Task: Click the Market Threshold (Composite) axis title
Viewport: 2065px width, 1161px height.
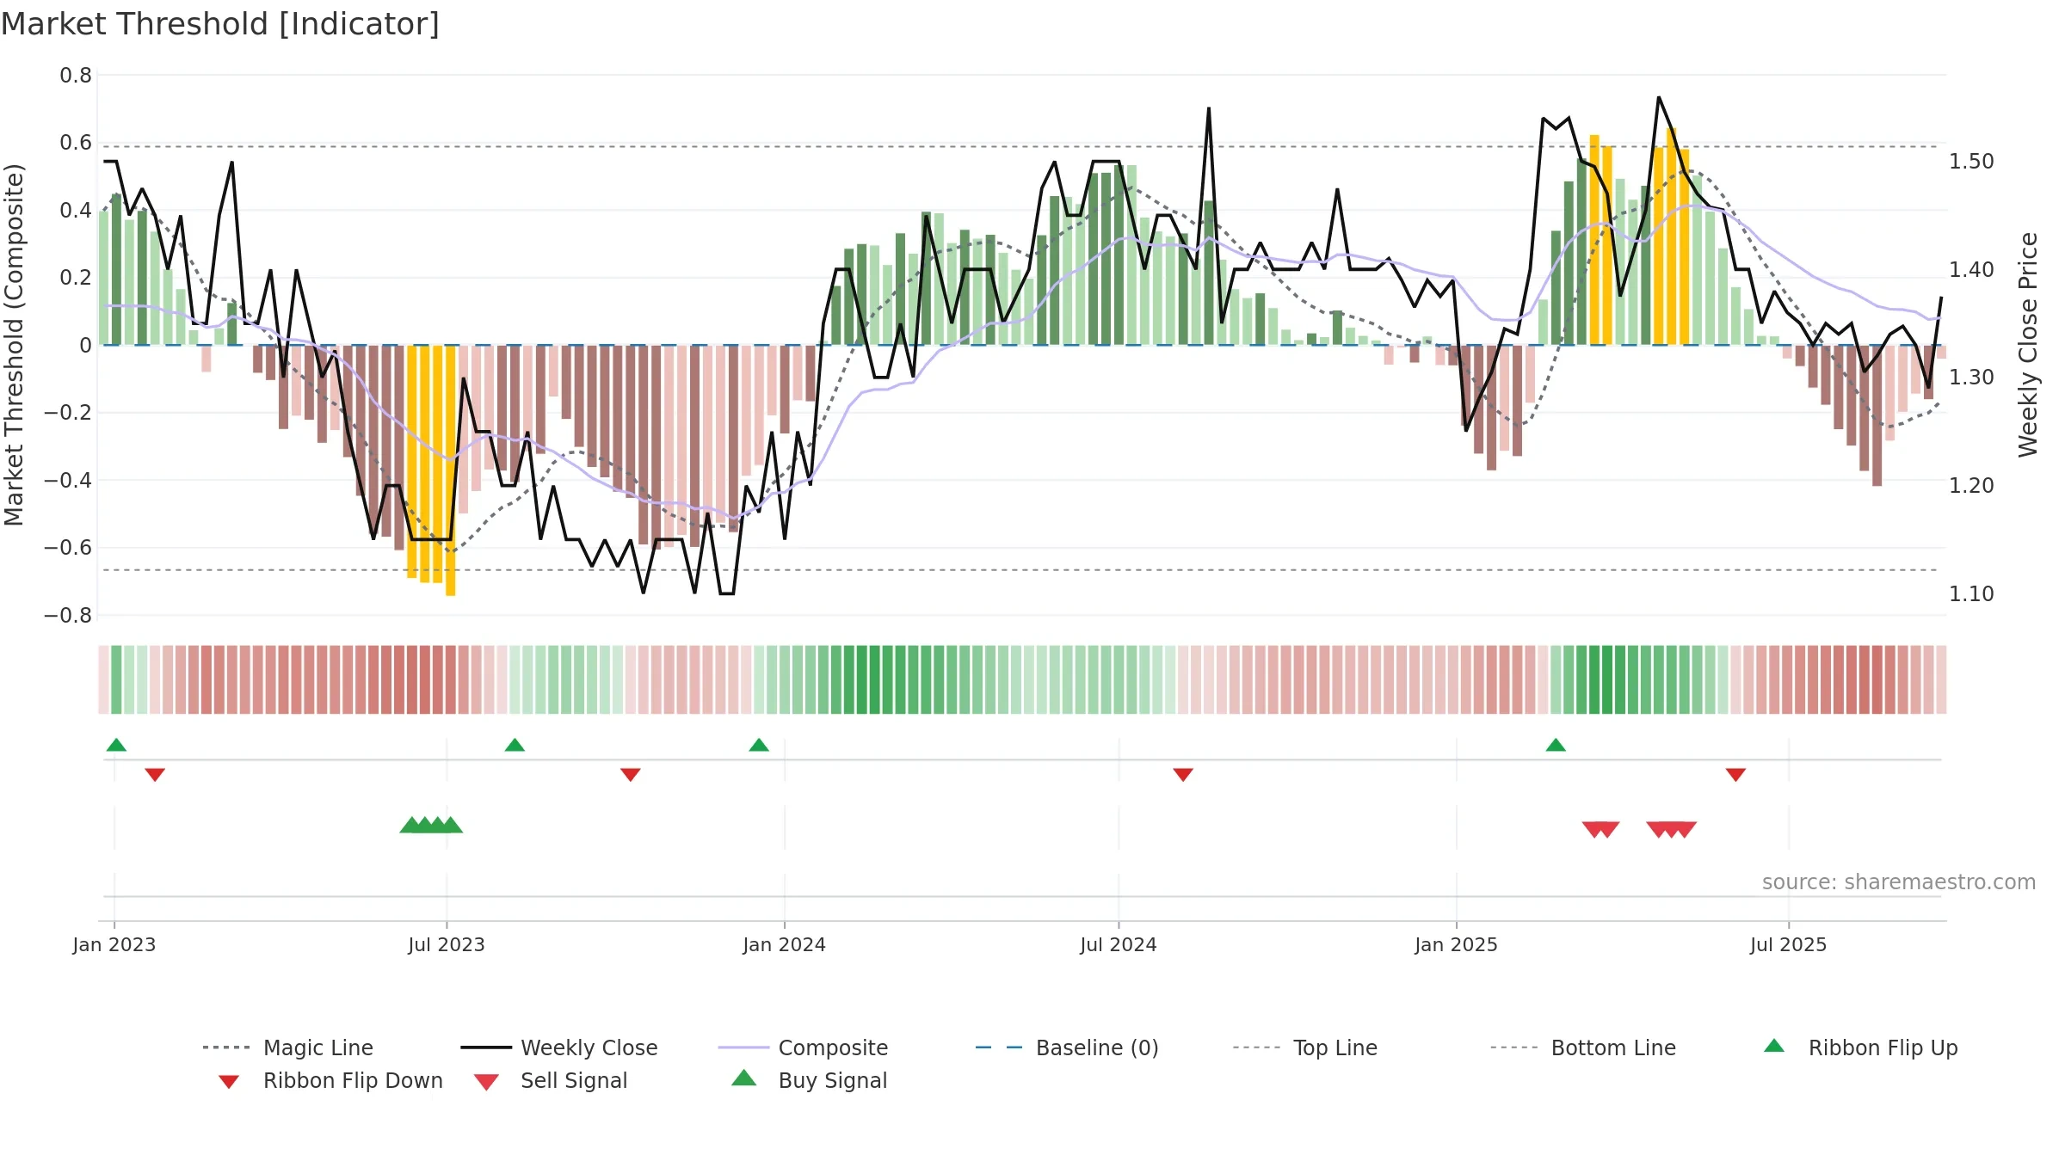Action: pos(14,345)
